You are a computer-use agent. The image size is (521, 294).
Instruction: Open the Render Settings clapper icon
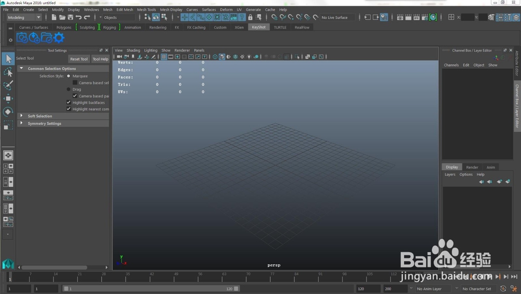[425, 17]
